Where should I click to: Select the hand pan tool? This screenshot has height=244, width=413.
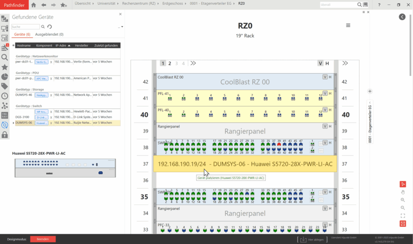(x=403, y=192)
